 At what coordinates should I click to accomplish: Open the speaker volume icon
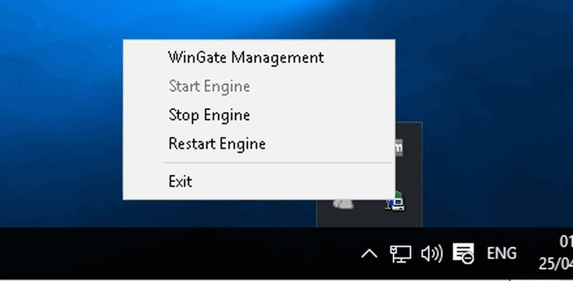point(431,253)
